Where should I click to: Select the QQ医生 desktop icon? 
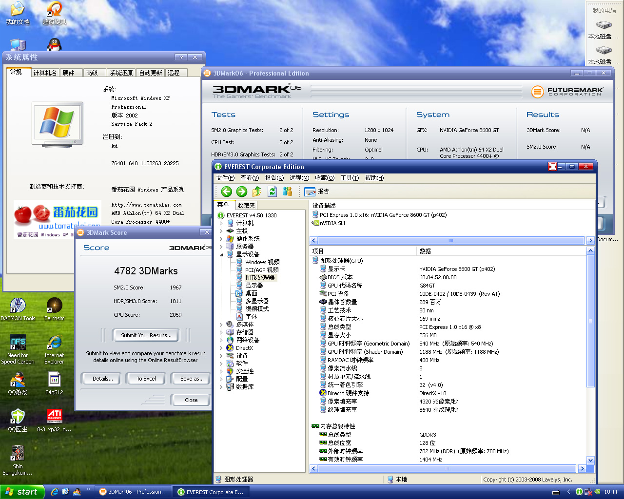18,420
